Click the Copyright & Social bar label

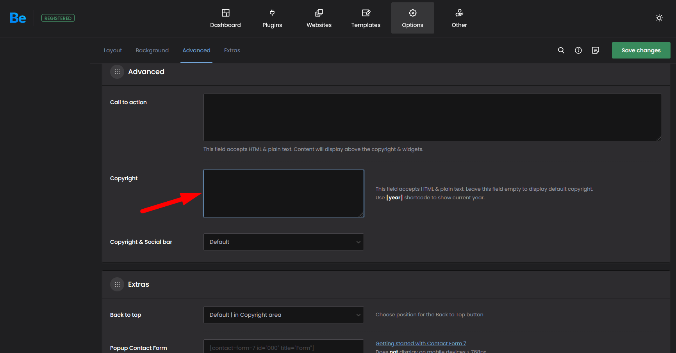[141, 242]
